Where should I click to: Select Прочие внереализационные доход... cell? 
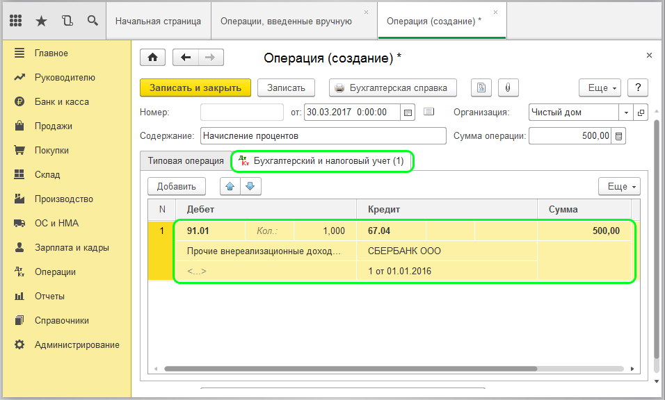(266, 251)
